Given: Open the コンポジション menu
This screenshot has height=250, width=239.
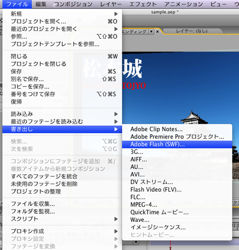Looking at the screenshot, I should tap(73, 4).
